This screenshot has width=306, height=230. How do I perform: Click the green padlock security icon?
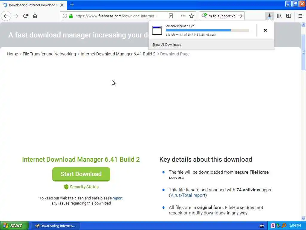pos(71,16)
